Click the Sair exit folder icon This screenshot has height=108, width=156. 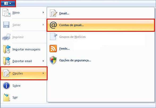[x=7, y=97]
